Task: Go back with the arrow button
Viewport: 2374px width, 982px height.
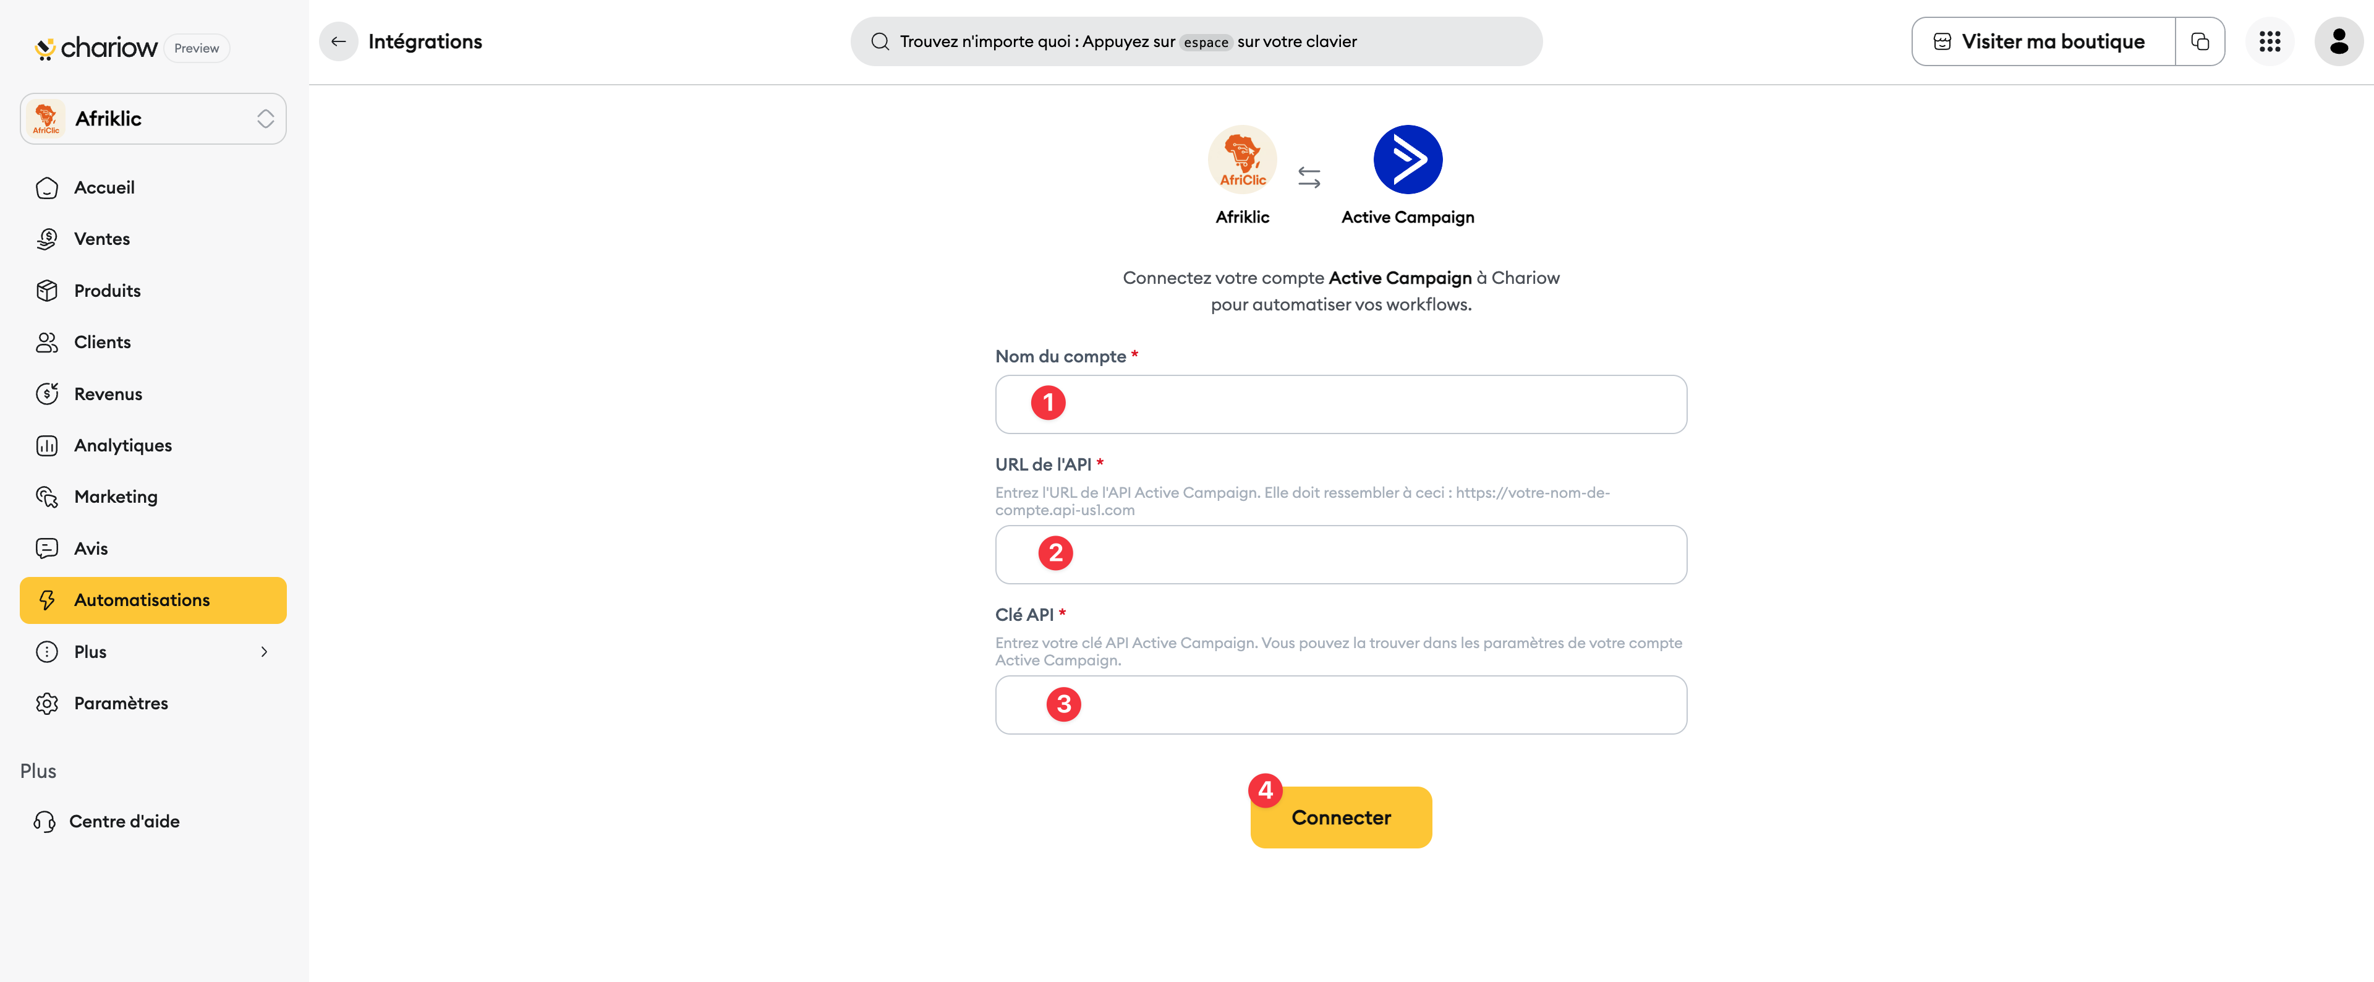Action: (338, 41)
